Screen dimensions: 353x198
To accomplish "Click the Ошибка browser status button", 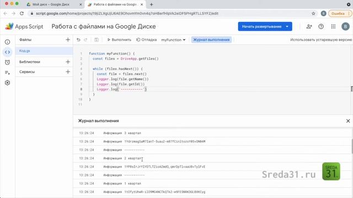I will [340, 13].
